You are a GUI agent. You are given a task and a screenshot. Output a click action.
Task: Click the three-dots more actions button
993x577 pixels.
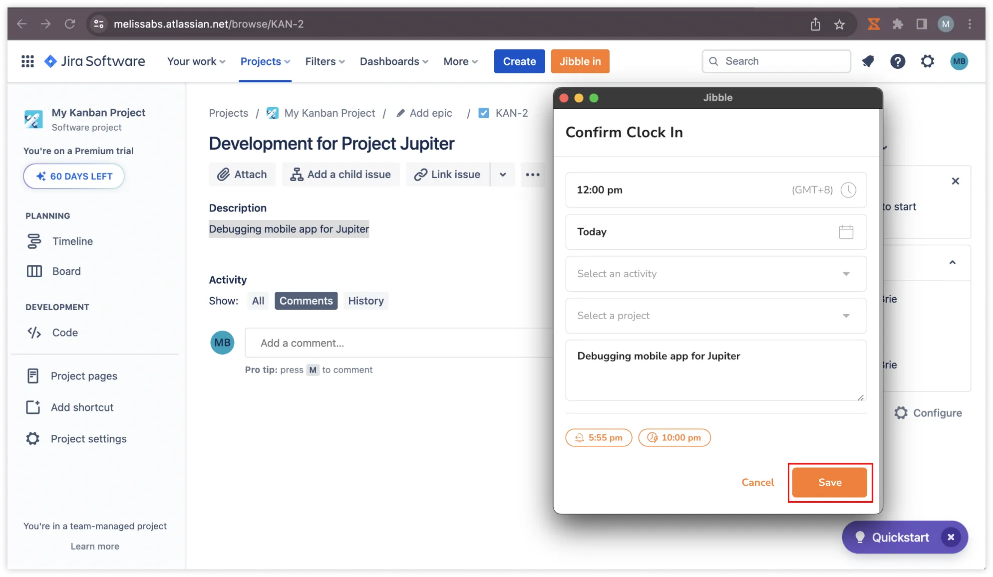click(x=532, y=175)
